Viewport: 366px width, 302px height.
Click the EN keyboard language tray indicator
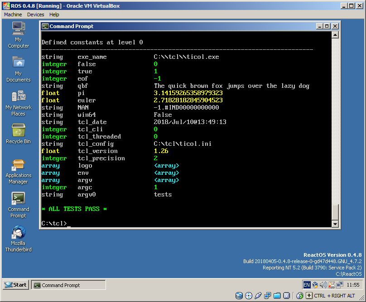(x=307, y=285)
